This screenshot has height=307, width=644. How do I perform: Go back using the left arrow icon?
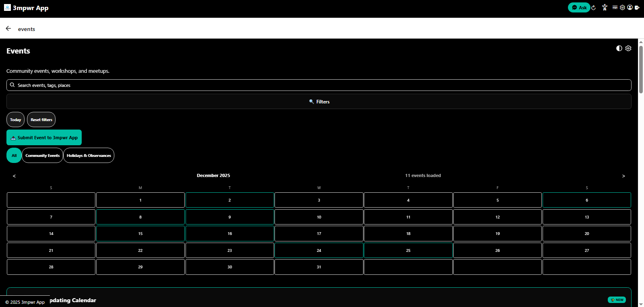pyautogui.click(x=8, y=29)
